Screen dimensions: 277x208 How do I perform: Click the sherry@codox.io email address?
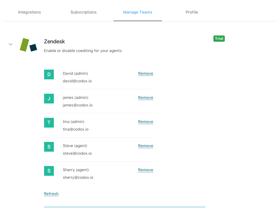click(x=78, y=177)
